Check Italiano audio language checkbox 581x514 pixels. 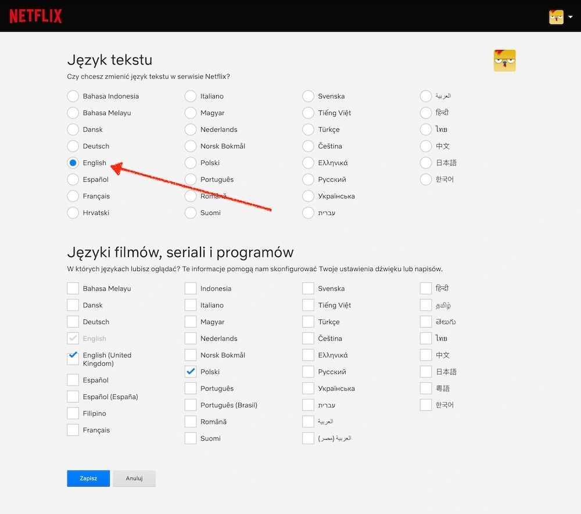(x=191, y=305)
